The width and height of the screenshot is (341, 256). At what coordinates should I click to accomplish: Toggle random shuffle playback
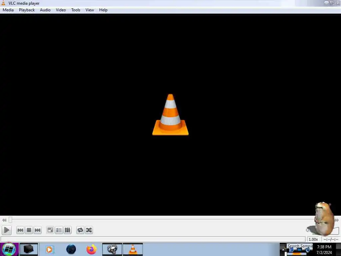[x=89, y=230]
